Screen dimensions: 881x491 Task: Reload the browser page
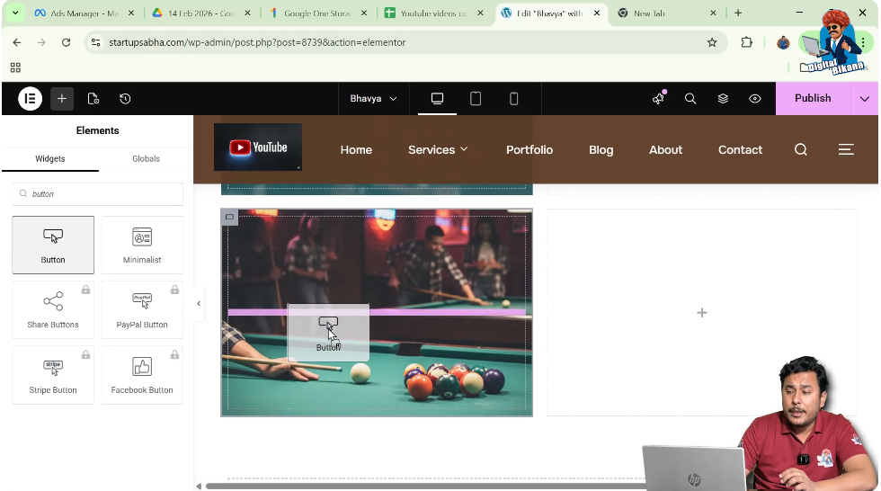point(67,42)
